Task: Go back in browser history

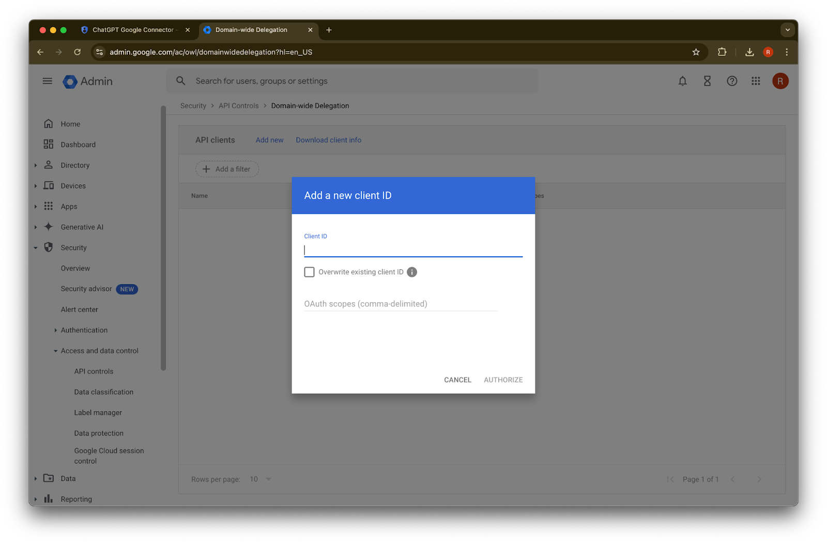Action: click(40, 52)
